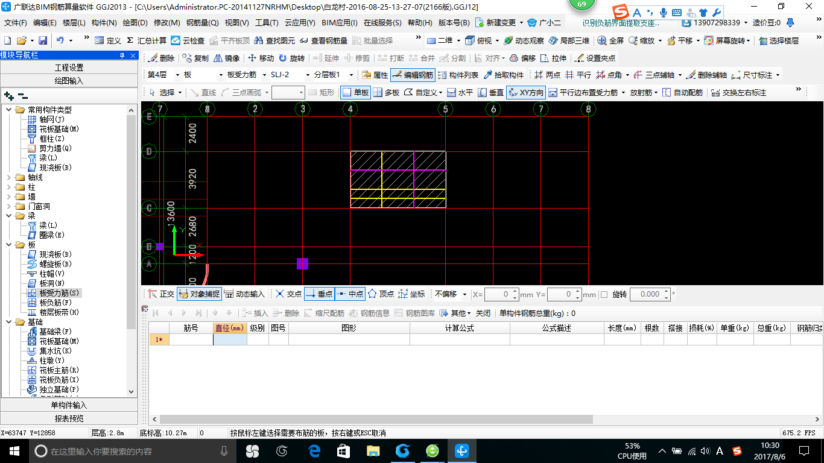Open the 帮助(H) menu
The width and height of the screenshot is (824, 463).
420,23
